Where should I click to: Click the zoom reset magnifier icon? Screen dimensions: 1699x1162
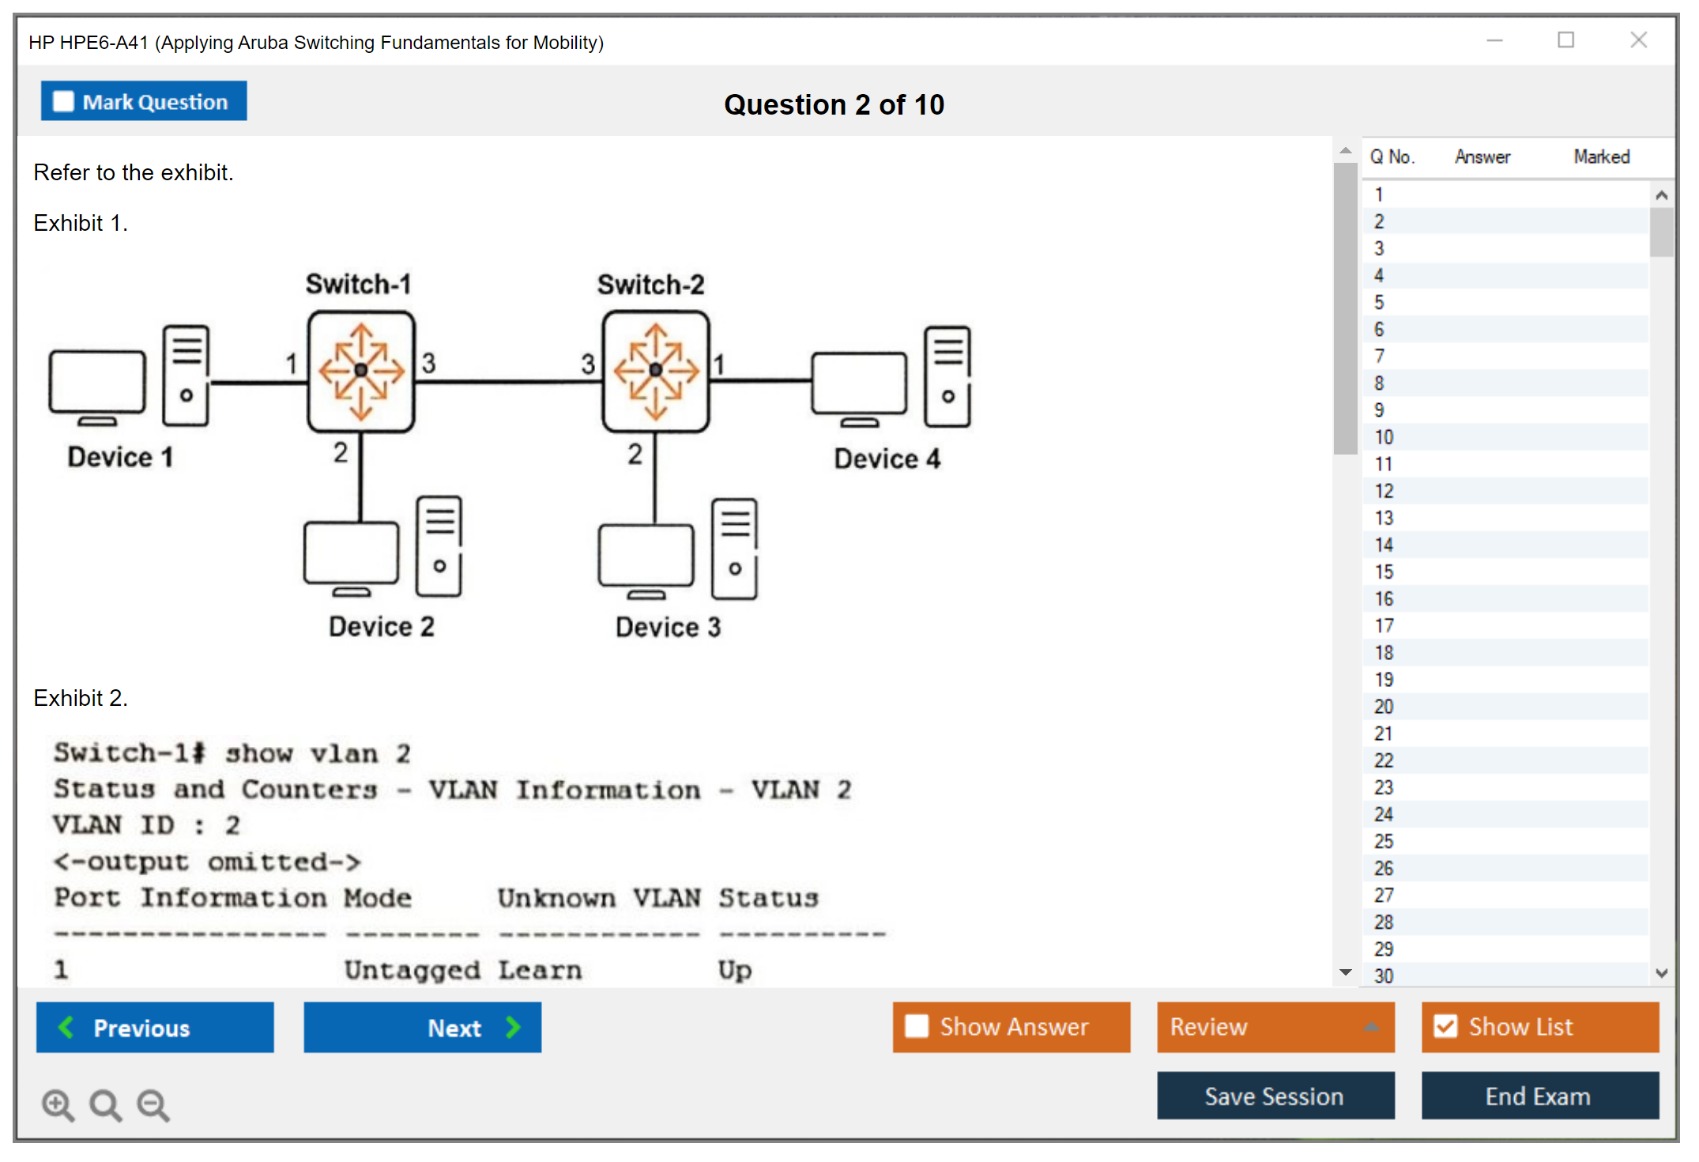105,1104
